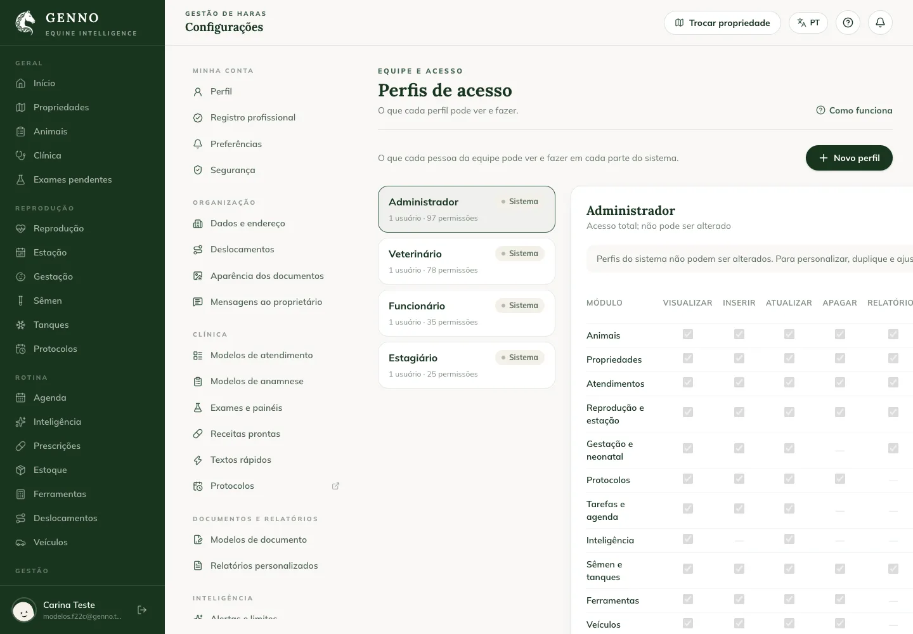913x634 pixels.
Task: Click the Início home icon
Action: click(21, 83)
